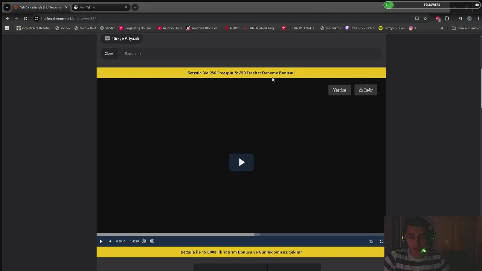Image resolution: width=482 pixels, height=271 pixels.
Task: Open the Burger King Ümrani... bookmark
Action: (136, 28)
